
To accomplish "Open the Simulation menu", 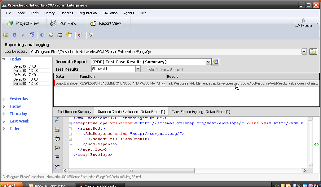I will point(110,13).
